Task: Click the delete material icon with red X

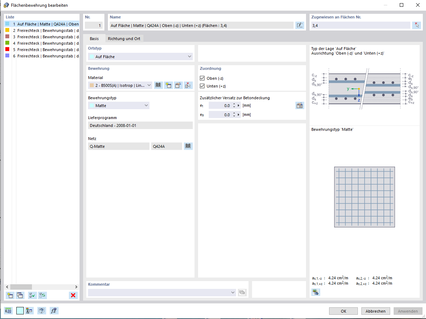Action: tap(188, 85)
